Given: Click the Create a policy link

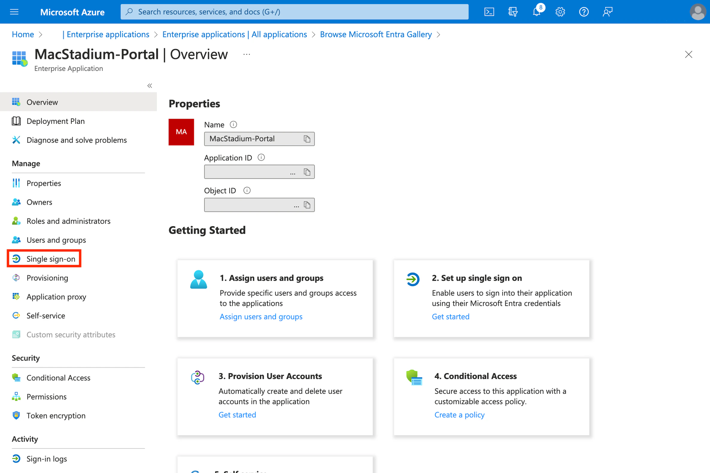Looking at the screenshot, I should click(459, 415).
